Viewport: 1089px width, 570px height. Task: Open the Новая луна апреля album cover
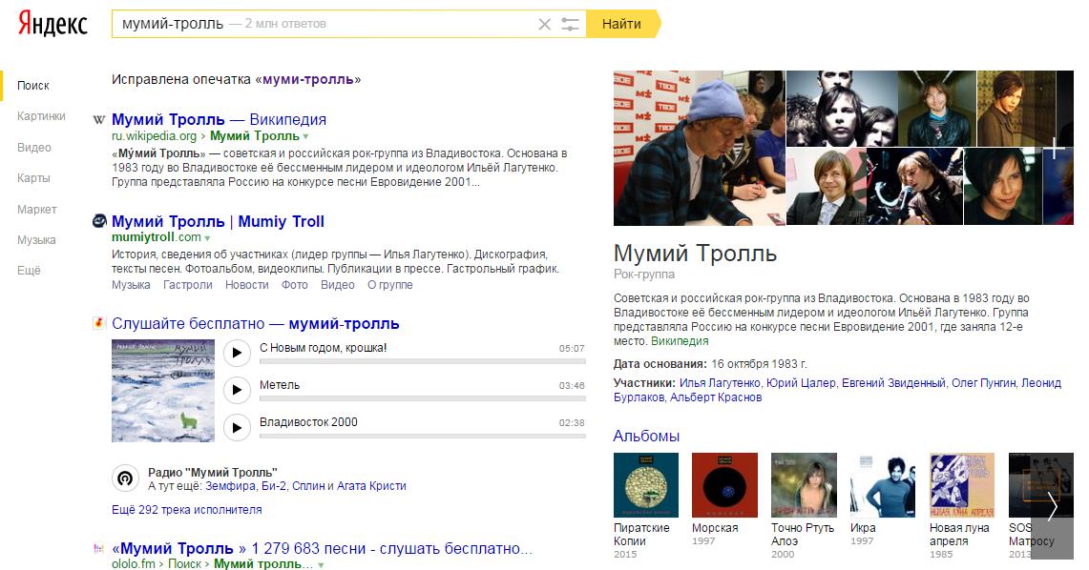[962, 485]
